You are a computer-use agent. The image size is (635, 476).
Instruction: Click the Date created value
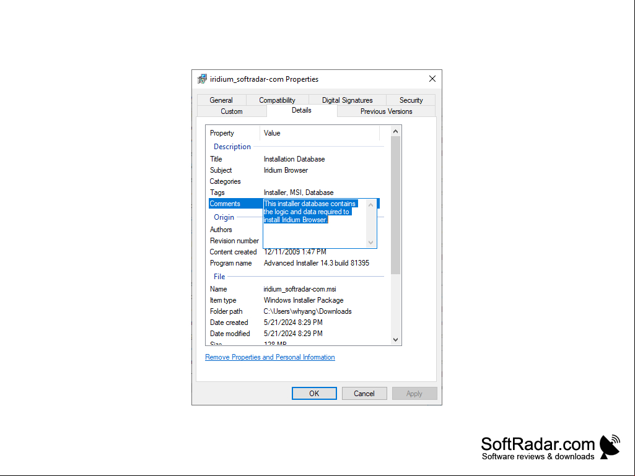click(293, 322)
